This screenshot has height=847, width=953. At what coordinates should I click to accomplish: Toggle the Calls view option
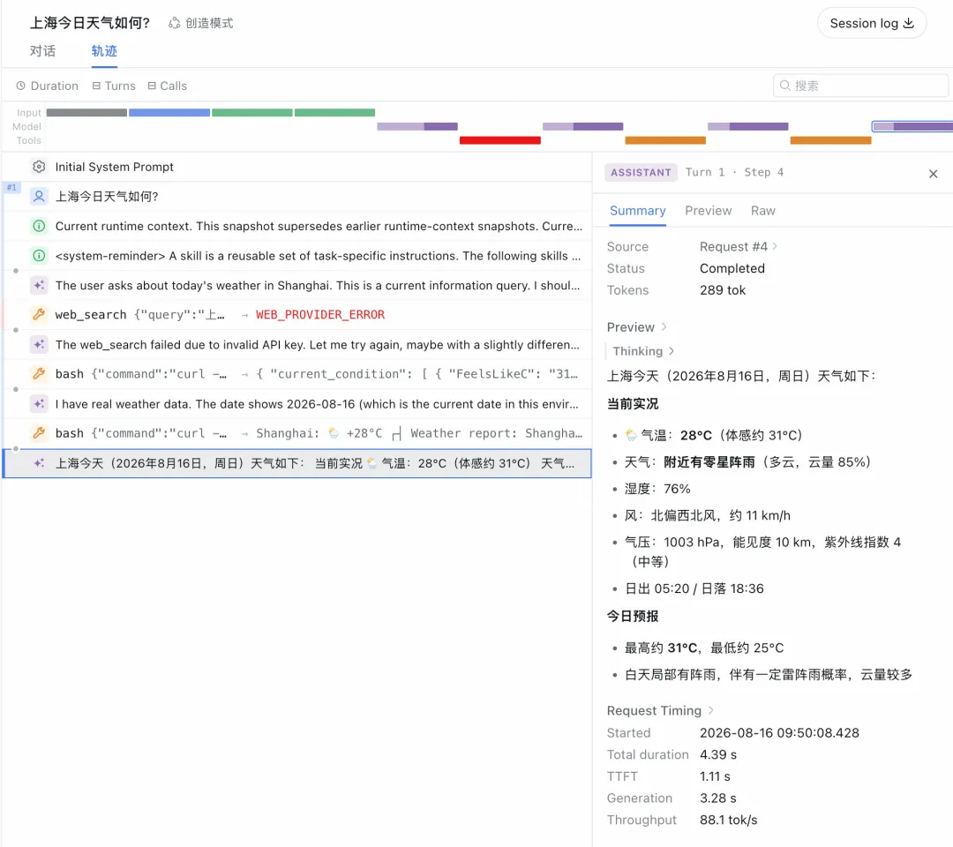click(x=167, y=86)
